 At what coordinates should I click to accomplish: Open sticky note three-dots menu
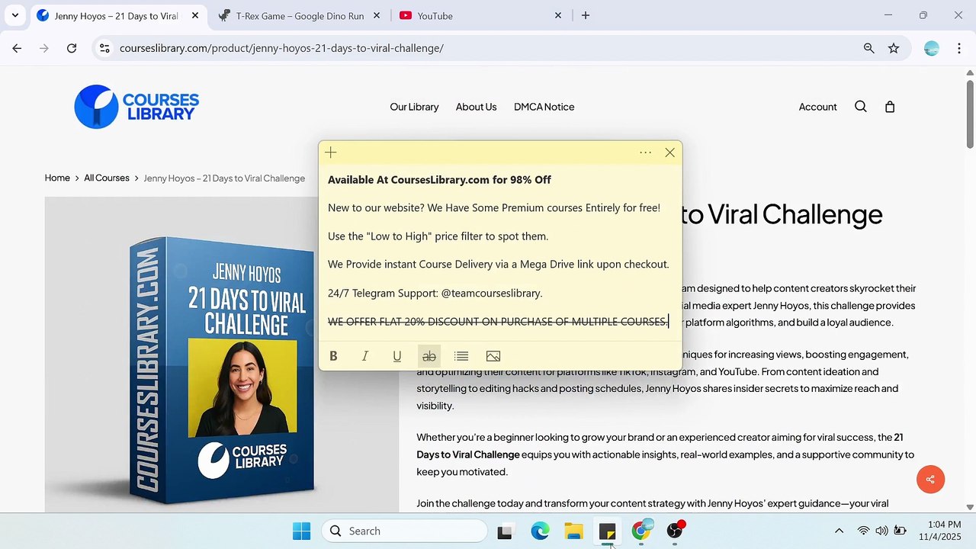tap(646, 152)
